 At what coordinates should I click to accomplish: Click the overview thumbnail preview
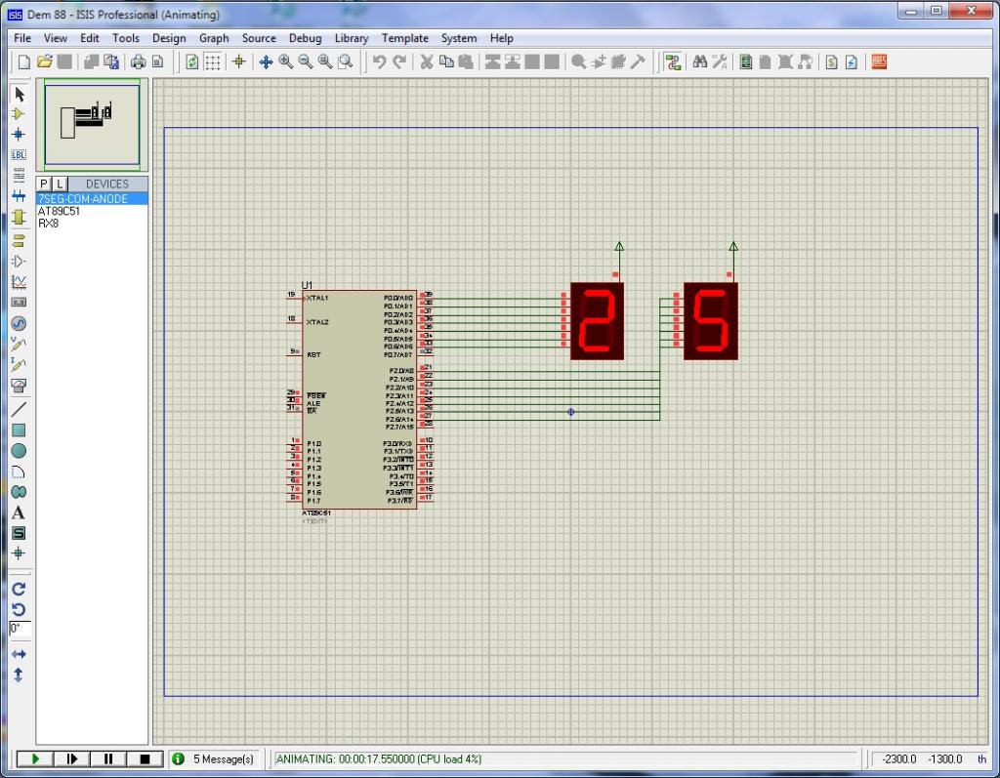[x=92, y=124]
